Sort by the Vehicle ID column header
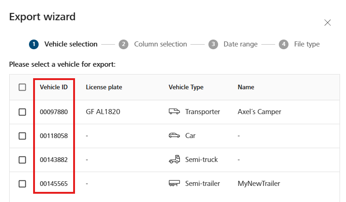 click(x=54, y=87)
